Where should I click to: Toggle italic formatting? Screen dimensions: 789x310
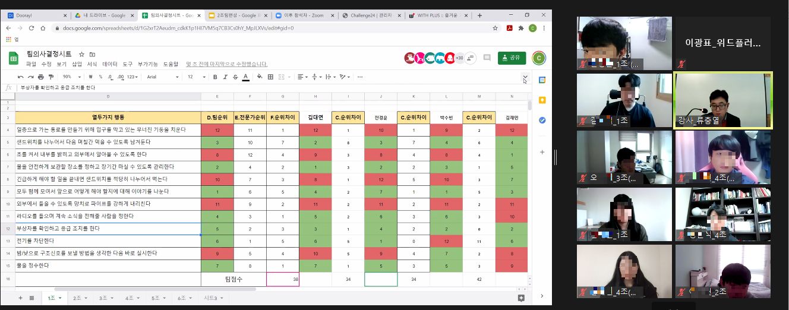[225, 77]
